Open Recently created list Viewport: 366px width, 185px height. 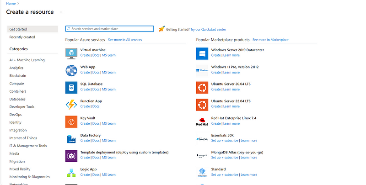click(x=22, y=37)
